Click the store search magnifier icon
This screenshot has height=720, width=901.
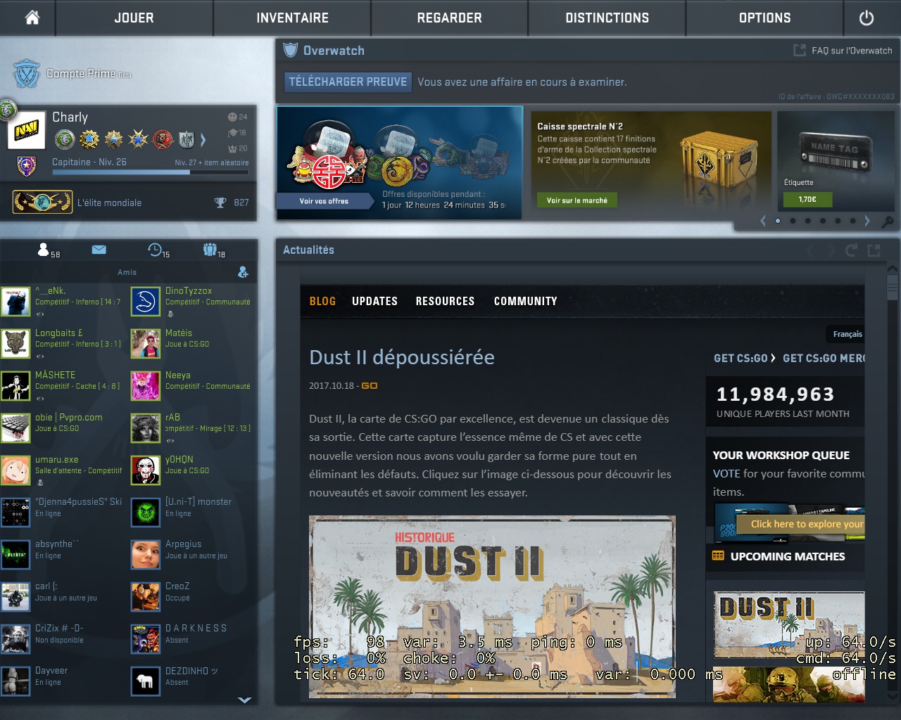[888, 221]
